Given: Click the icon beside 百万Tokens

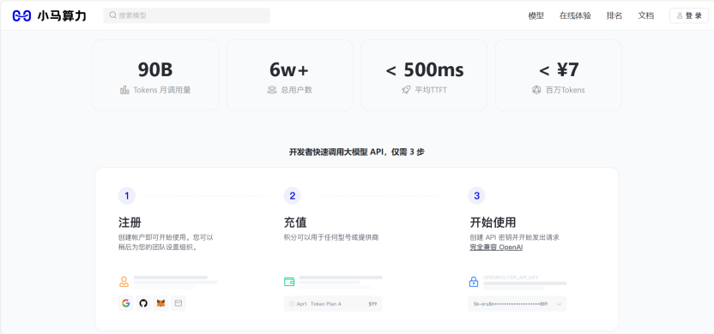Looking at the screenshot, I should tap(536, 90).
